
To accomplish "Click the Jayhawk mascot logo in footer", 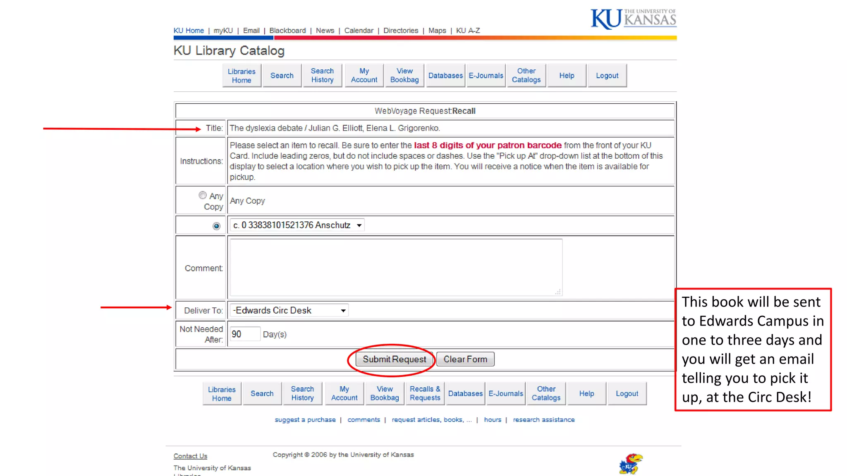I will pos(631,464).
